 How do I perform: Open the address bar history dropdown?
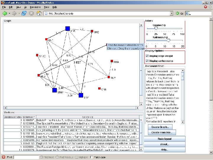(172, 13)
